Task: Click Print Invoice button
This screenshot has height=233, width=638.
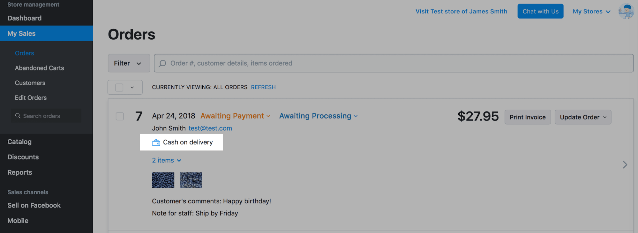Action: (528, 117)
